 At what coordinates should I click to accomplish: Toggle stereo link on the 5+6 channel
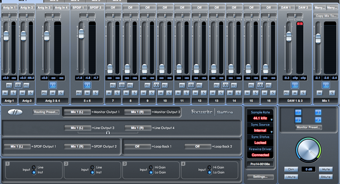tap(87, 85)
